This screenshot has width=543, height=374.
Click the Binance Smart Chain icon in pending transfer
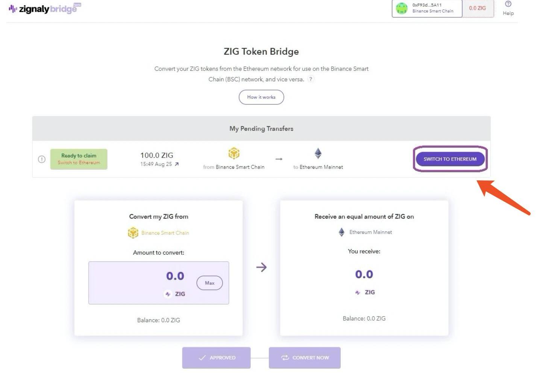pyautogui.click(x=234, y=154)
